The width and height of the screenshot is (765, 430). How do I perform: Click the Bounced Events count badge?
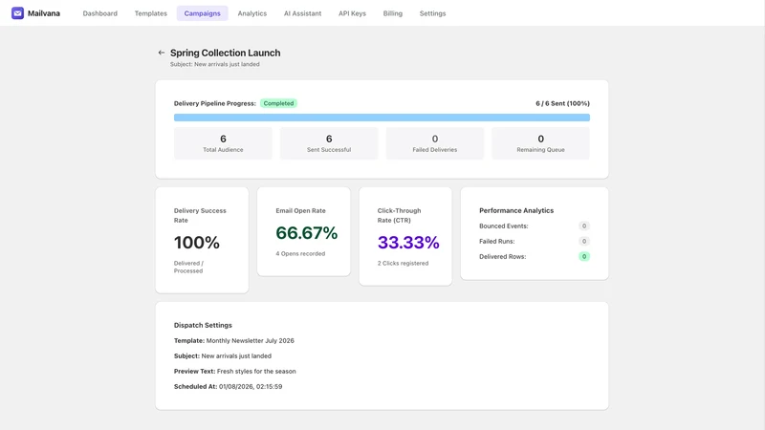584,226
